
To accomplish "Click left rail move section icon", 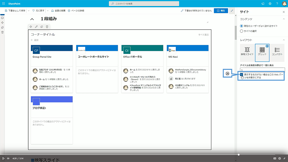I will coord(2,22).
